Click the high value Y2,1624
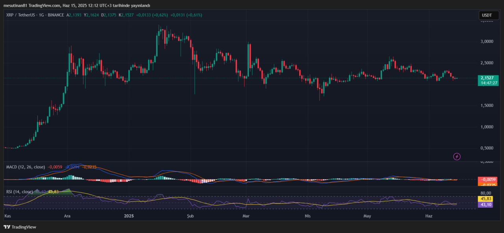 click(x=91, y=15)
